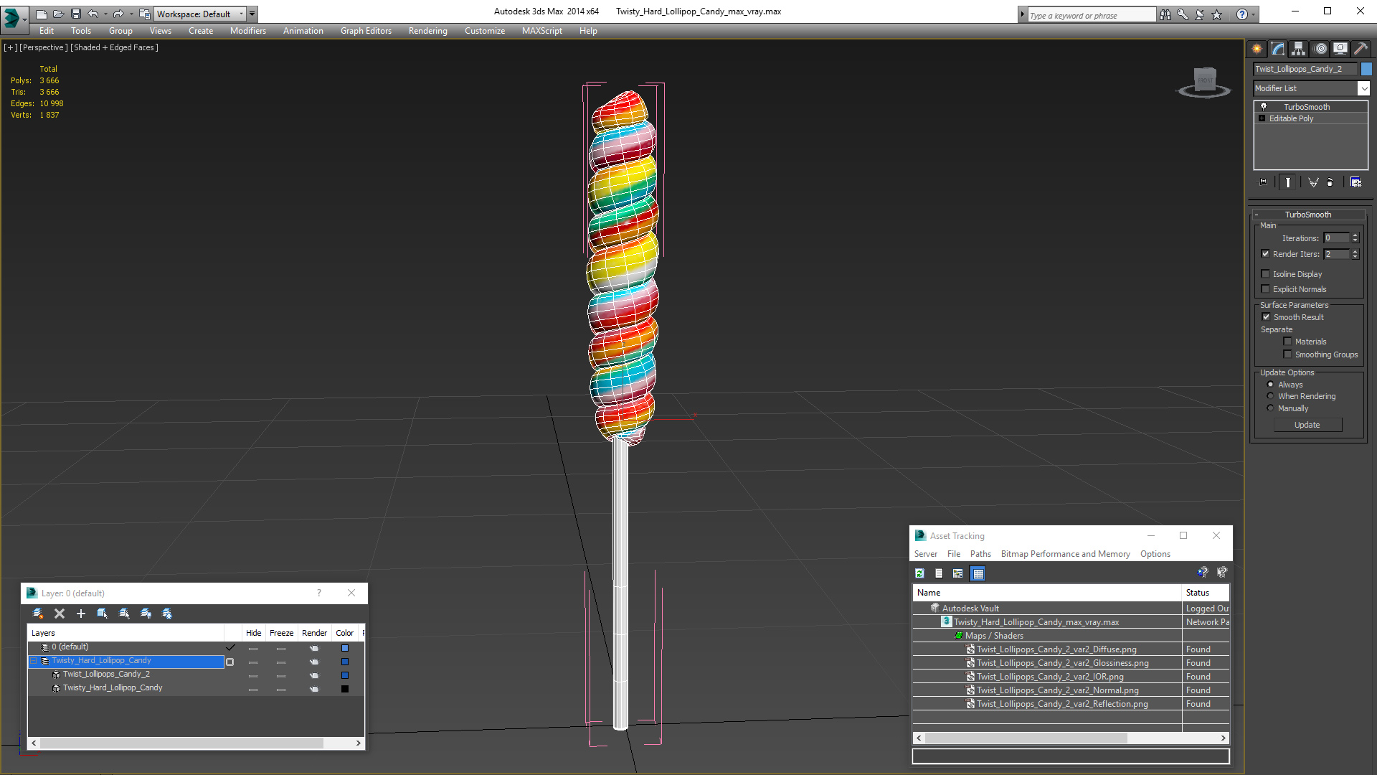Click Add Selected Objects plus icon

81,614
